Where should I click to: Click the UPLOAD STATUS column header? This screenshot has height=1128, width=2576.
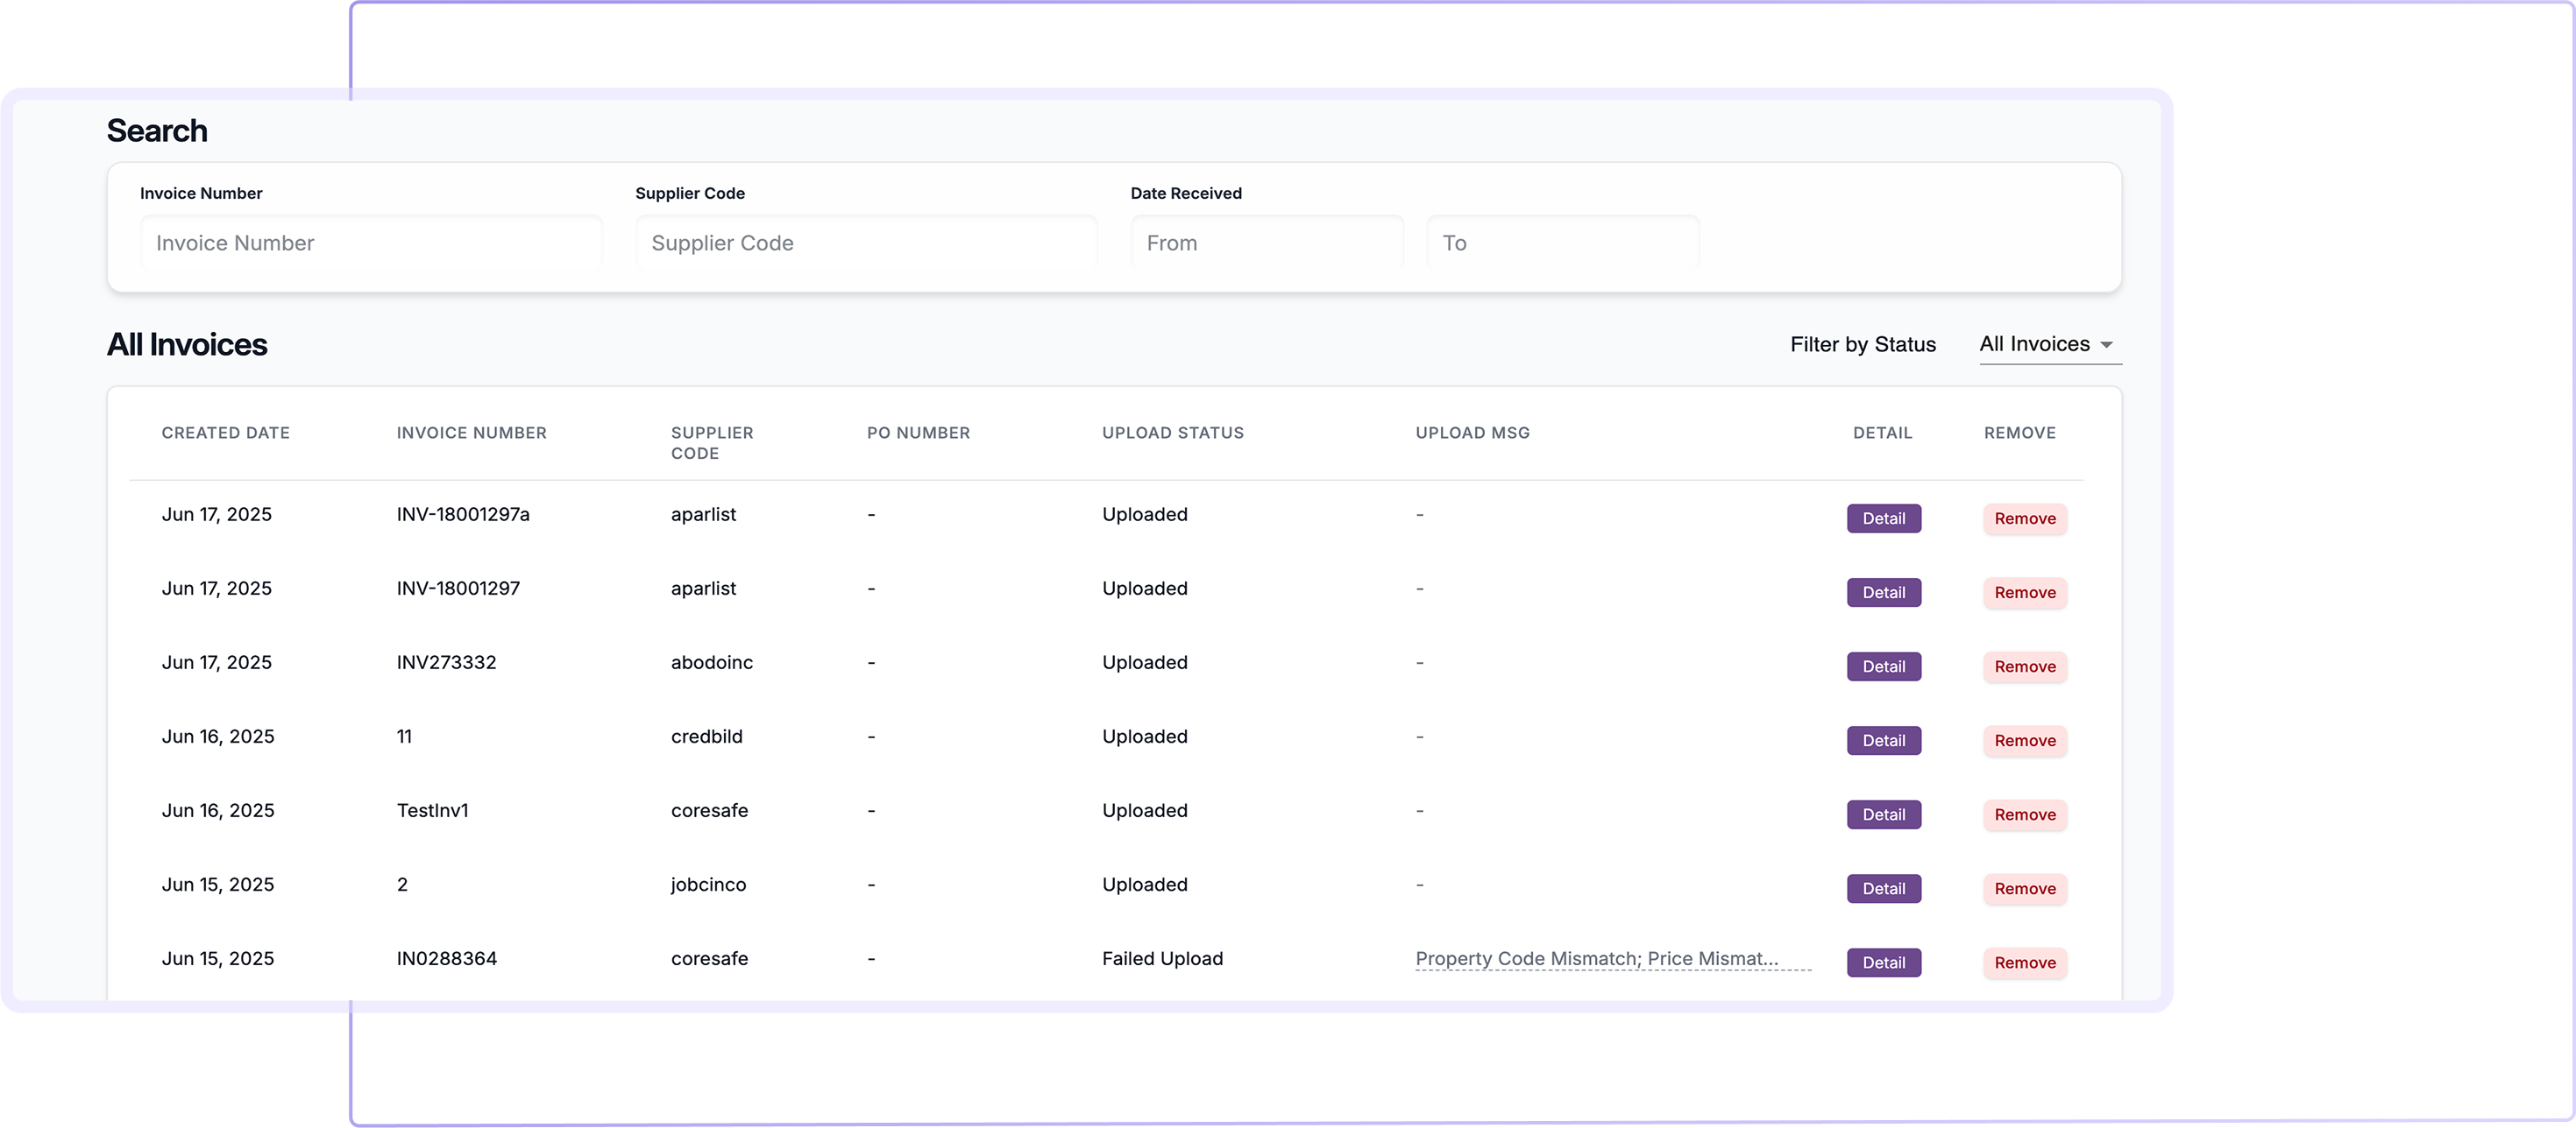[1173, 432]
